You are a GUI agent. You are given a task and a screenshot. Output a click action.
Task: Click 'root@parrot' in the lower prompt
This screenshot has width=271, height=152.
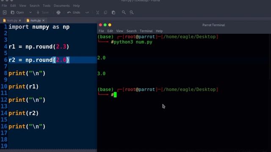(x=140, y=90)
